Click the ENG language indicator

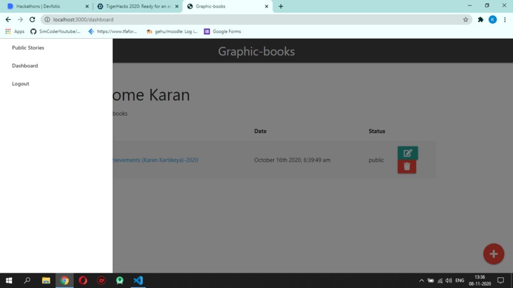tap(460, 280)
